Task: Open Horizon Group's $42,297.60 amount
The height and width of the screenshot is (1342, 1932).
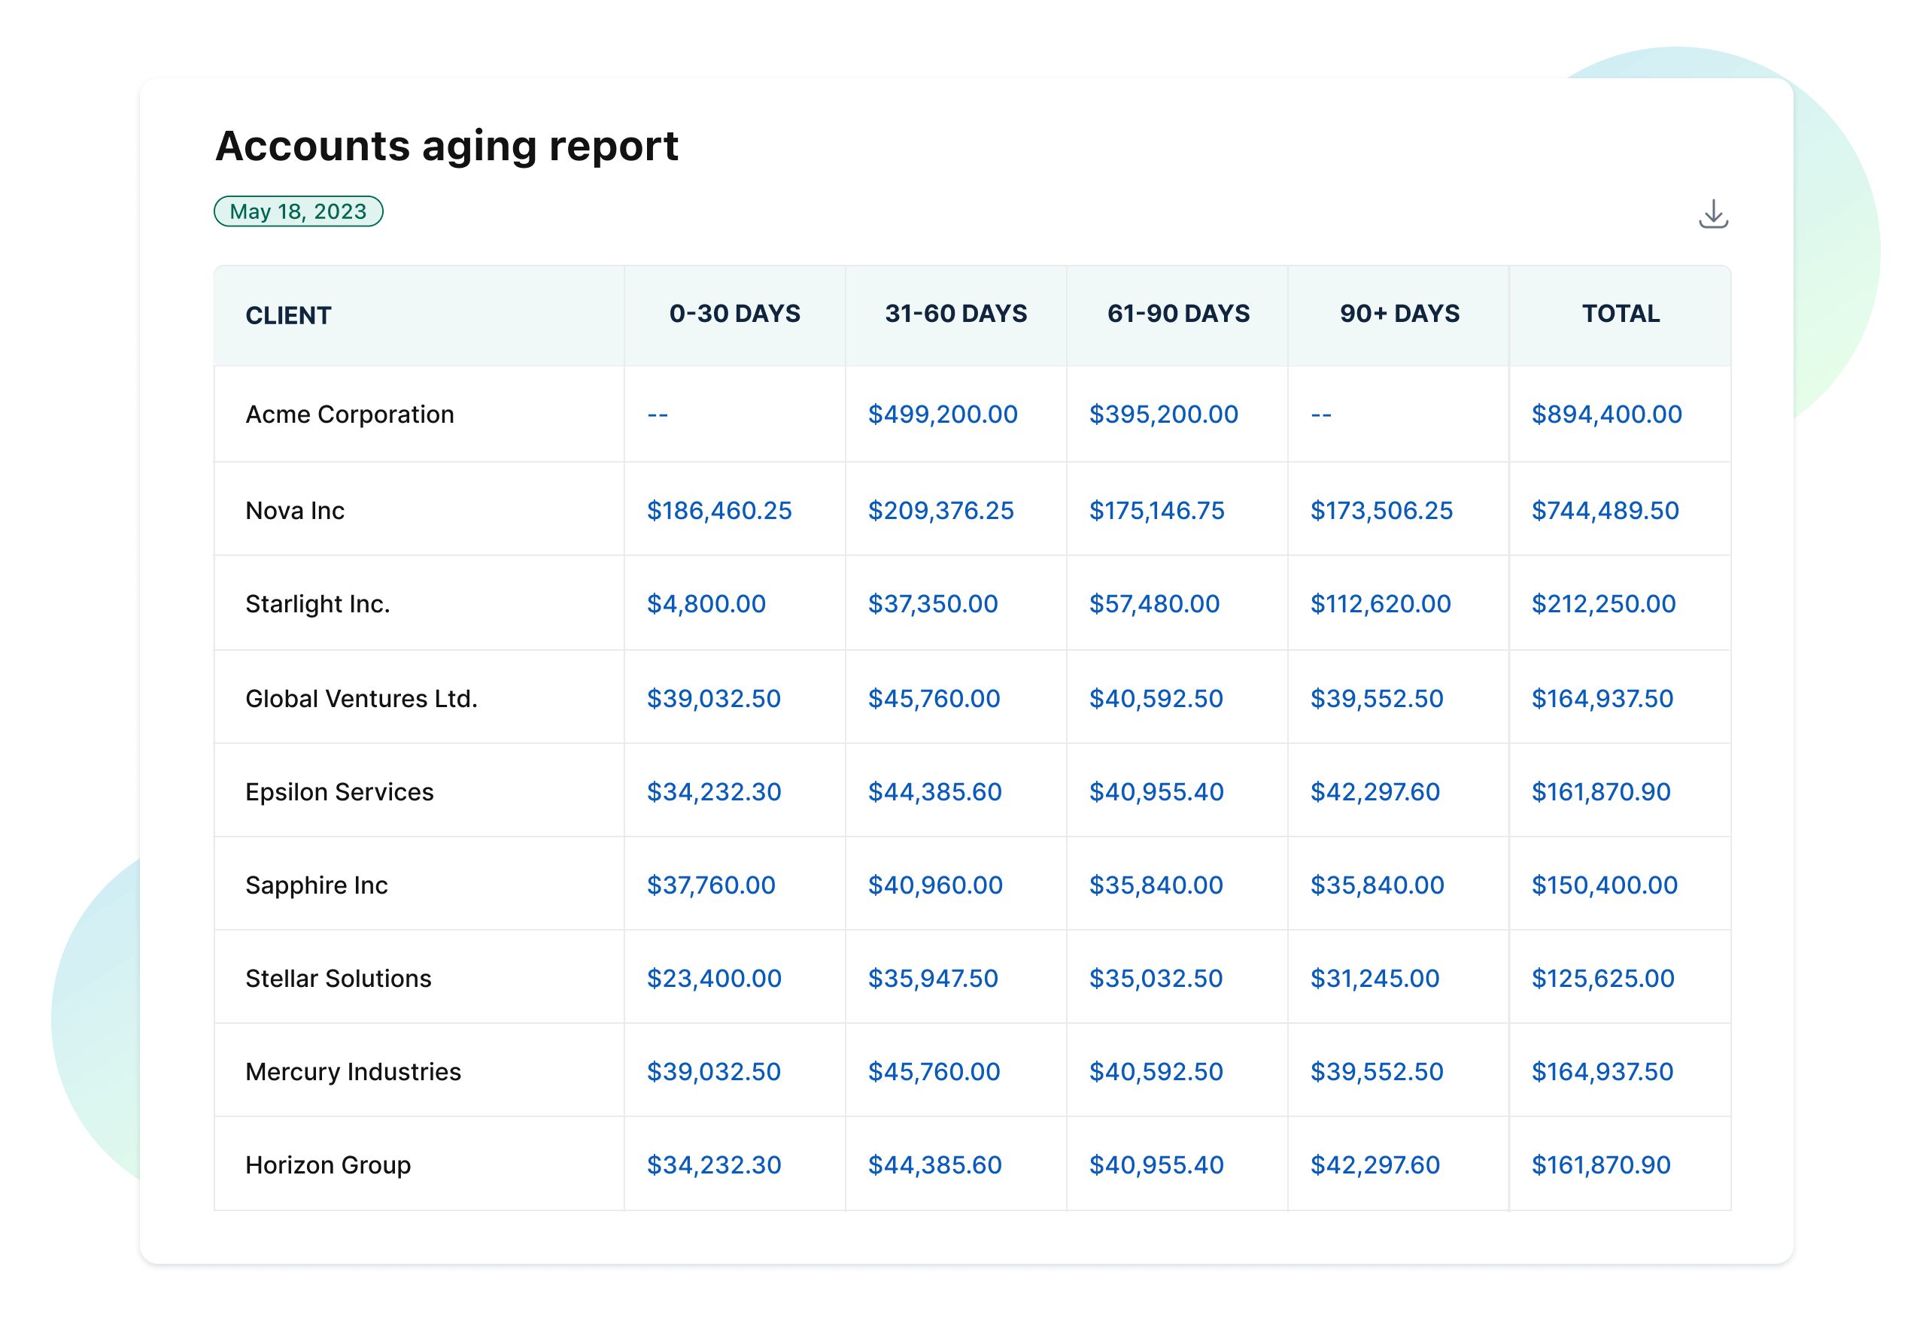Action: pos(1375,1165)
